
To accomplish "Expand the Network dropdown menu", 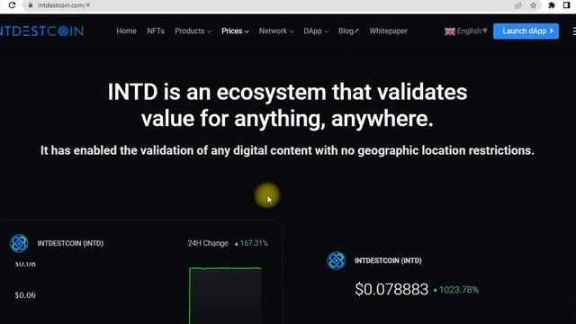I will click(x=276, y=31).
